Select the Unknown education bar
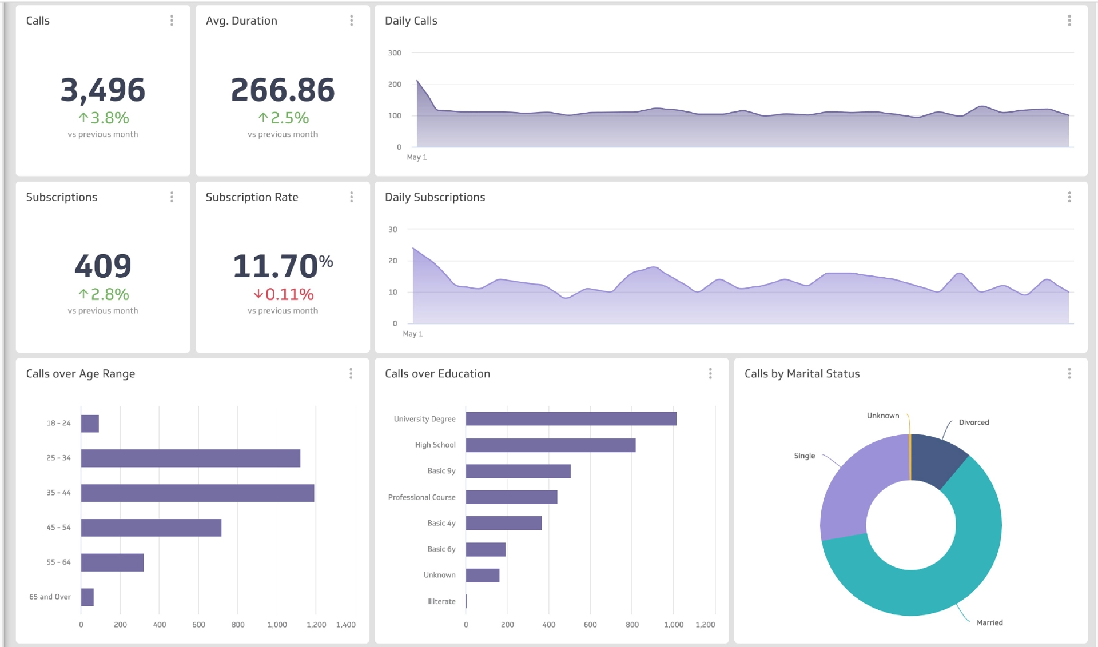Viewport: 1098px width, 647px height. (x=483, y=576)
